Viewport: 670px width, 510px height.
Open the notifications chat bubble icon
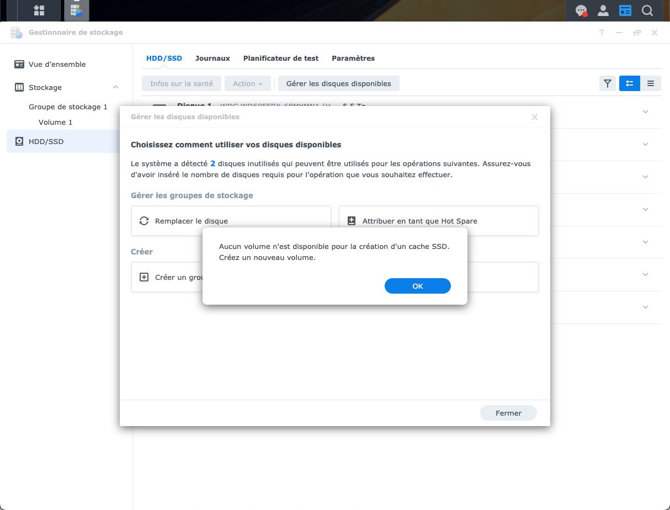pos(581,10)
